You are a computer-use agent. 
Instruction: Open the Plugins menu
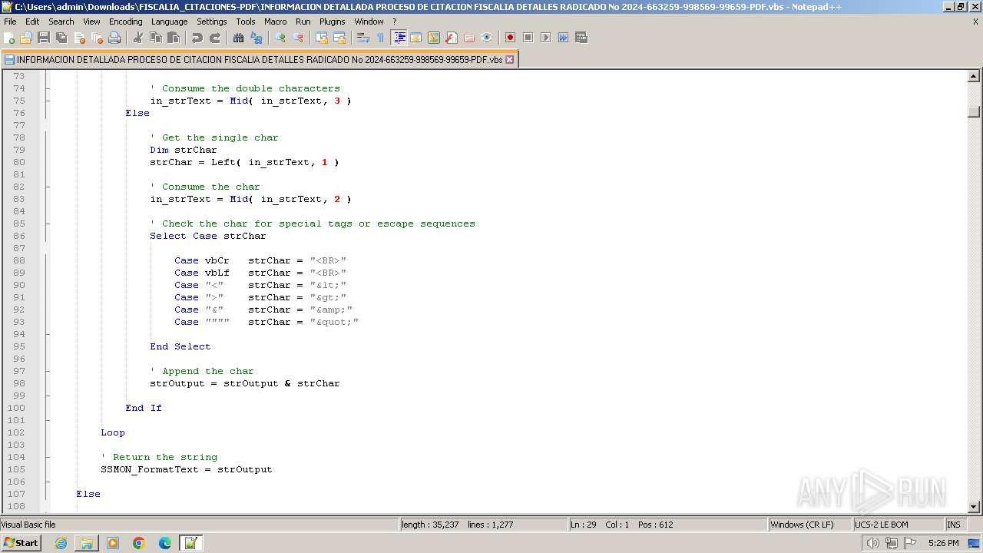(333, 22)
